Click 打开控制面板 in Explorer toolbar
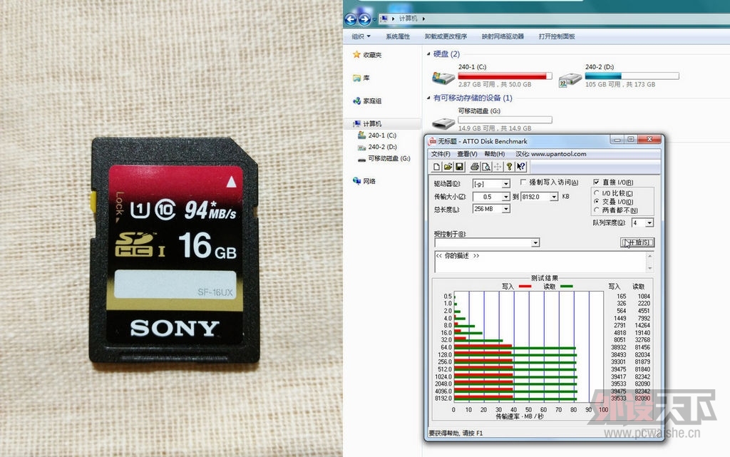This screenshot has height=457, width=730. 557,36
